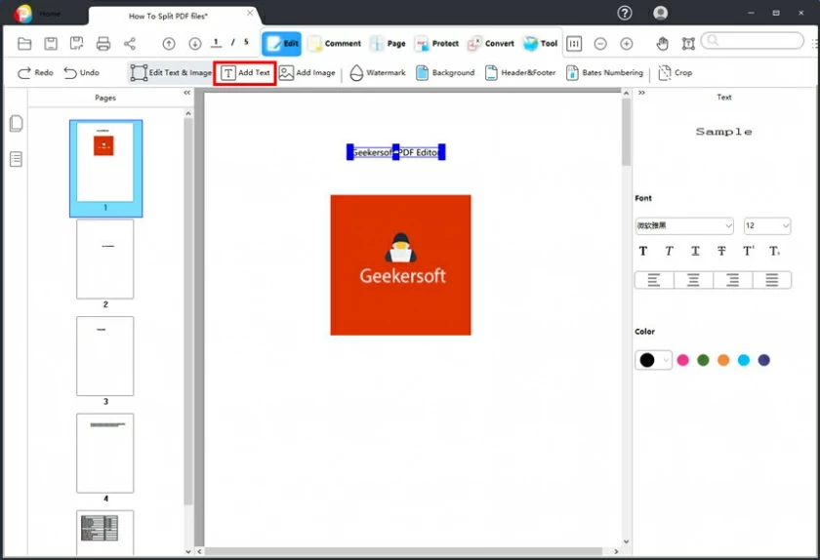820x560 pixels.
Task: Enable center text alignment
Action: pyautogui.click(x=693, y=280)
